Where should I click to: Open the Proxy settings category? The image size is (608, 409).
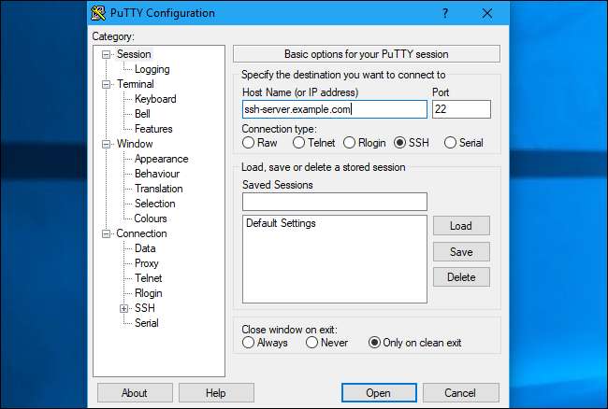(x=147, y=263)
